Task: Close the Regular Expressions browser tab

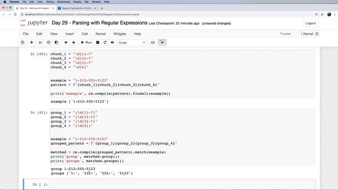Action: pos(95,8)
